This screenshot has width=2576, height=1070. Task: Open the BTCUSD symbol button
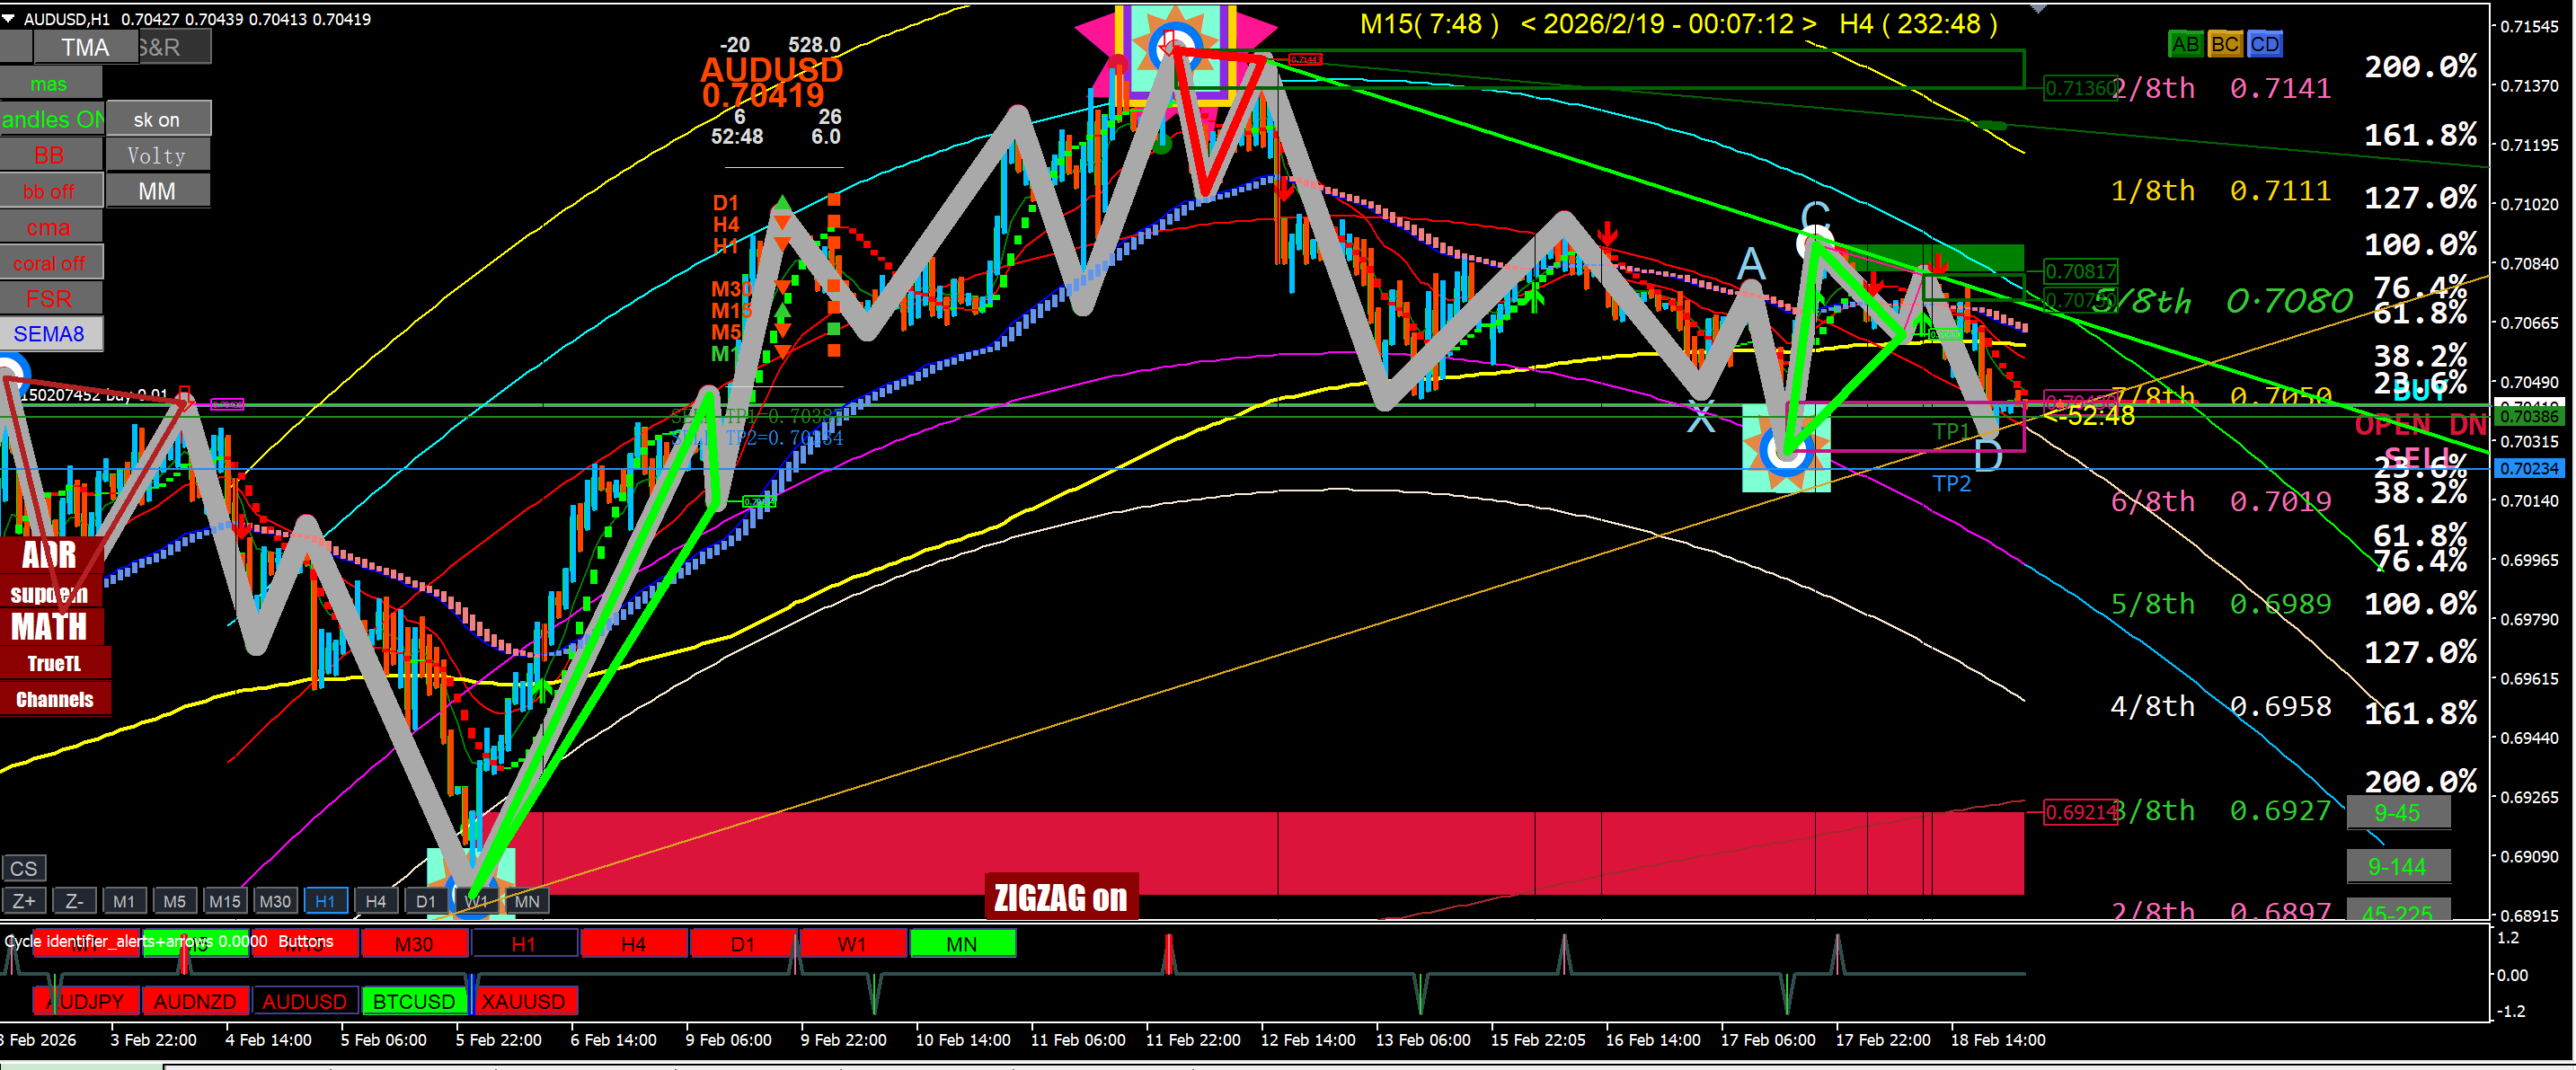coord(413,1001)
